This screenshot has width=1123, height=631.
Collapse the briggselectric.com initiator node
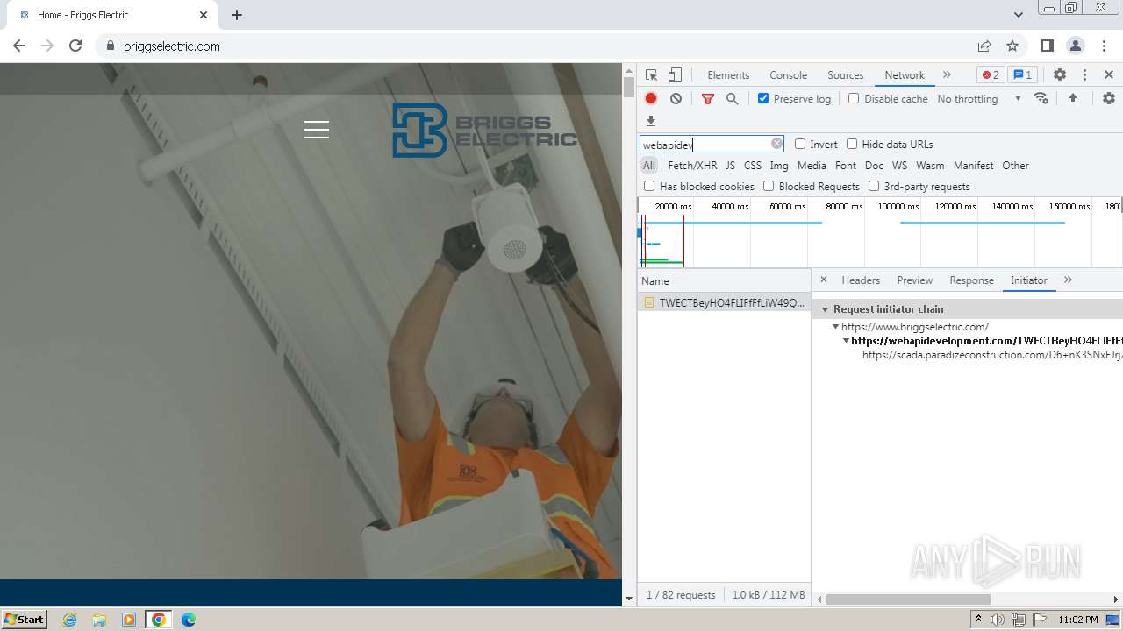click(x=836, y=327)
